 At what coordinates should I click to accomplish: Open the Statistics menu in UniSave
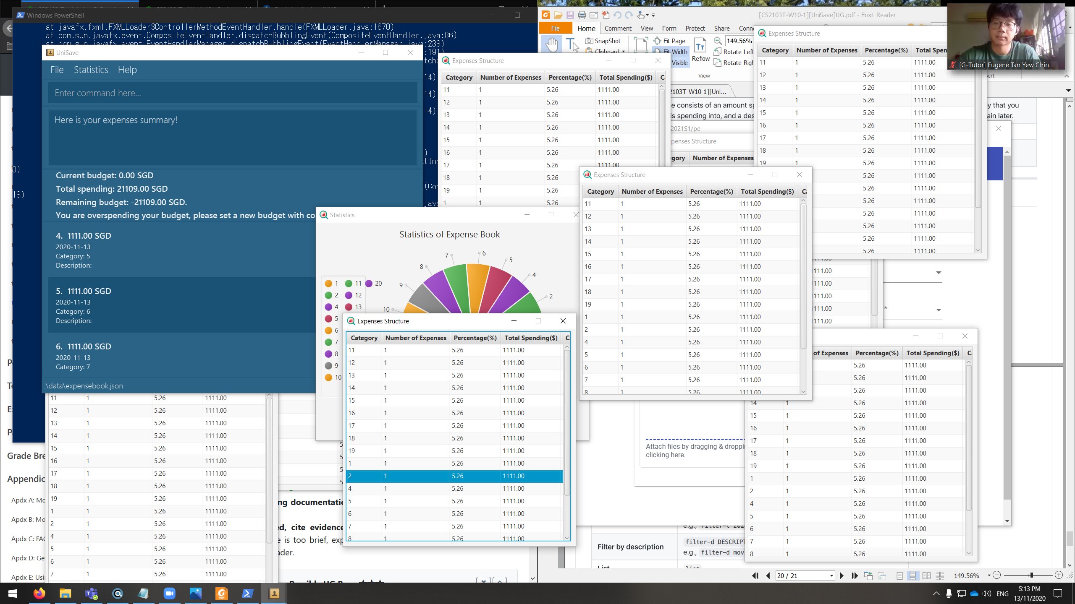91,70
